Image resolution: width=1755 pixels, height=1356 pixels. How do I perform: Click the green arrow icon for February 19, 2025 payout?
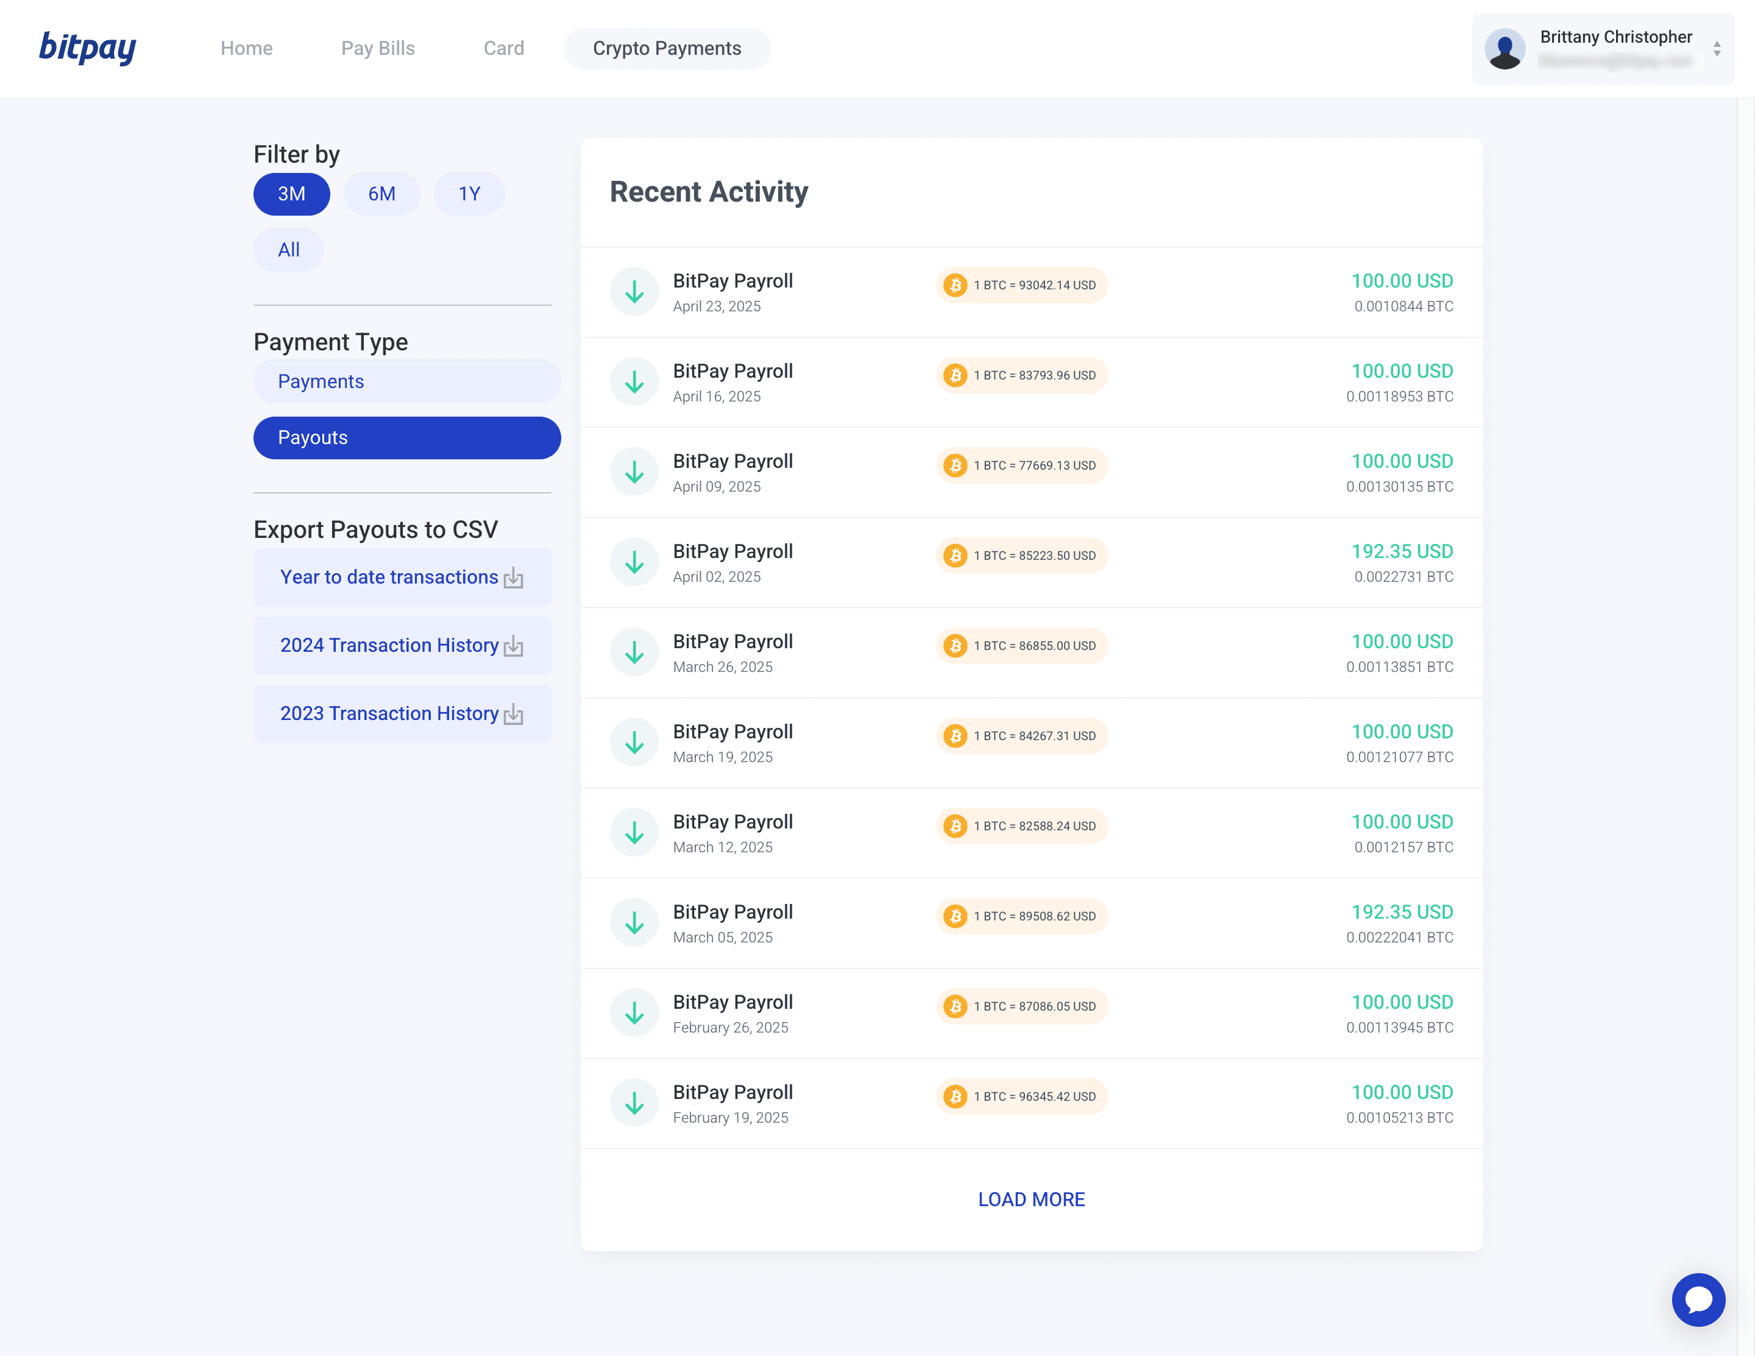[634, 1101]
